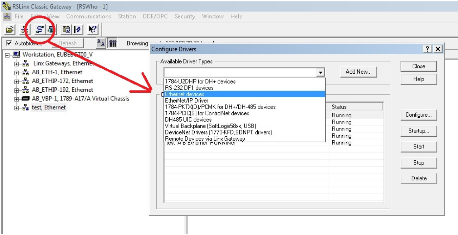Click the Start button
This screenshot has width=458, height=235.
[419, 147]
